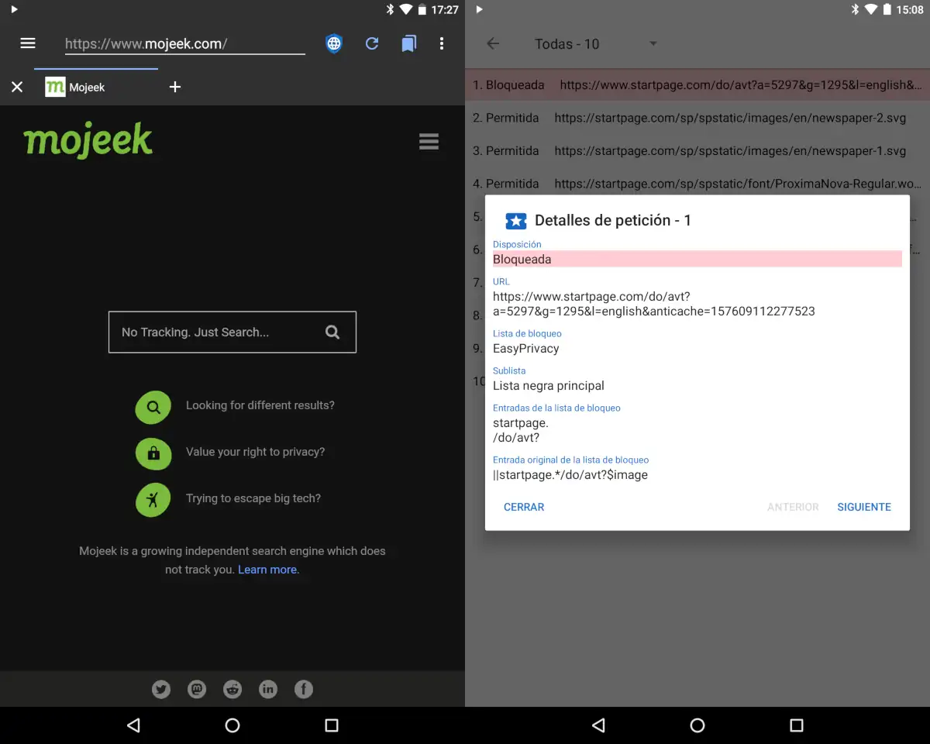The image size is (930, 744).
Task: Click the green magnifier results icon
Action: (153, 406)
